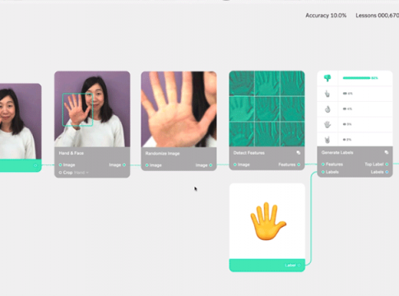
Task: Click expand icon on Generate Labels node
Action: pos(387,152)
